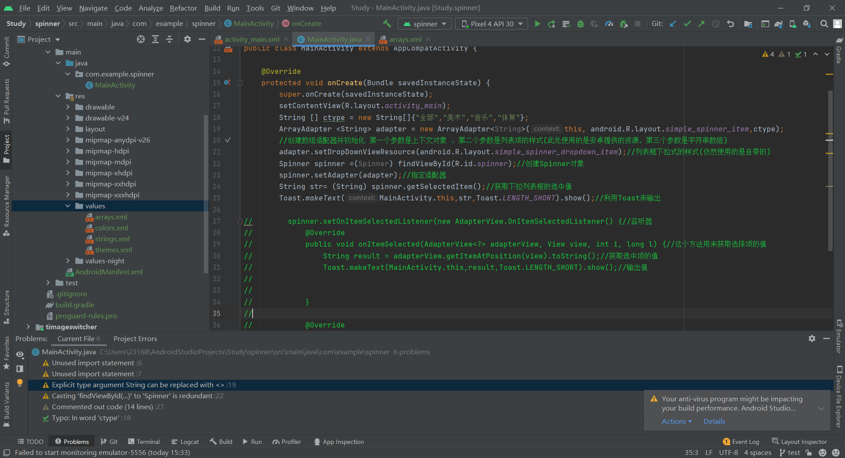Select opened file crosshair icon in Project panel
Screen dimensions: 845x458
(x=141, y=39)
